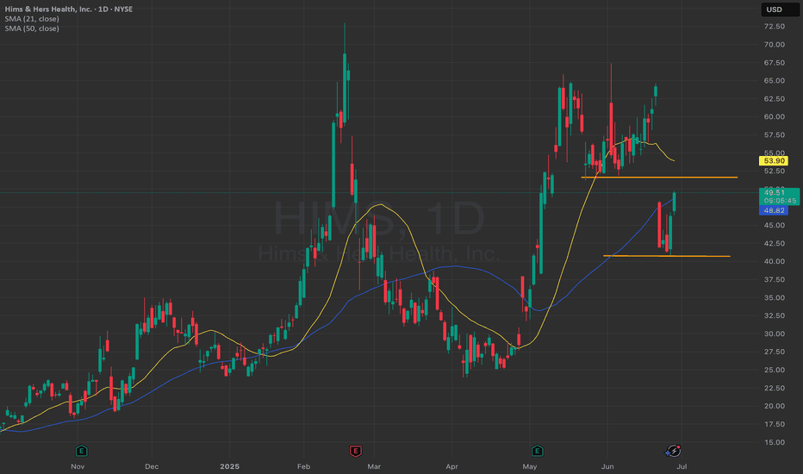
Task: Select the SMA (50, close) indicator legend
Action: point(32,28)
